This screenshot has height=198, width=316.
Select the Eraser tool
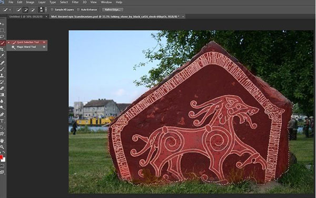(2, 88)
